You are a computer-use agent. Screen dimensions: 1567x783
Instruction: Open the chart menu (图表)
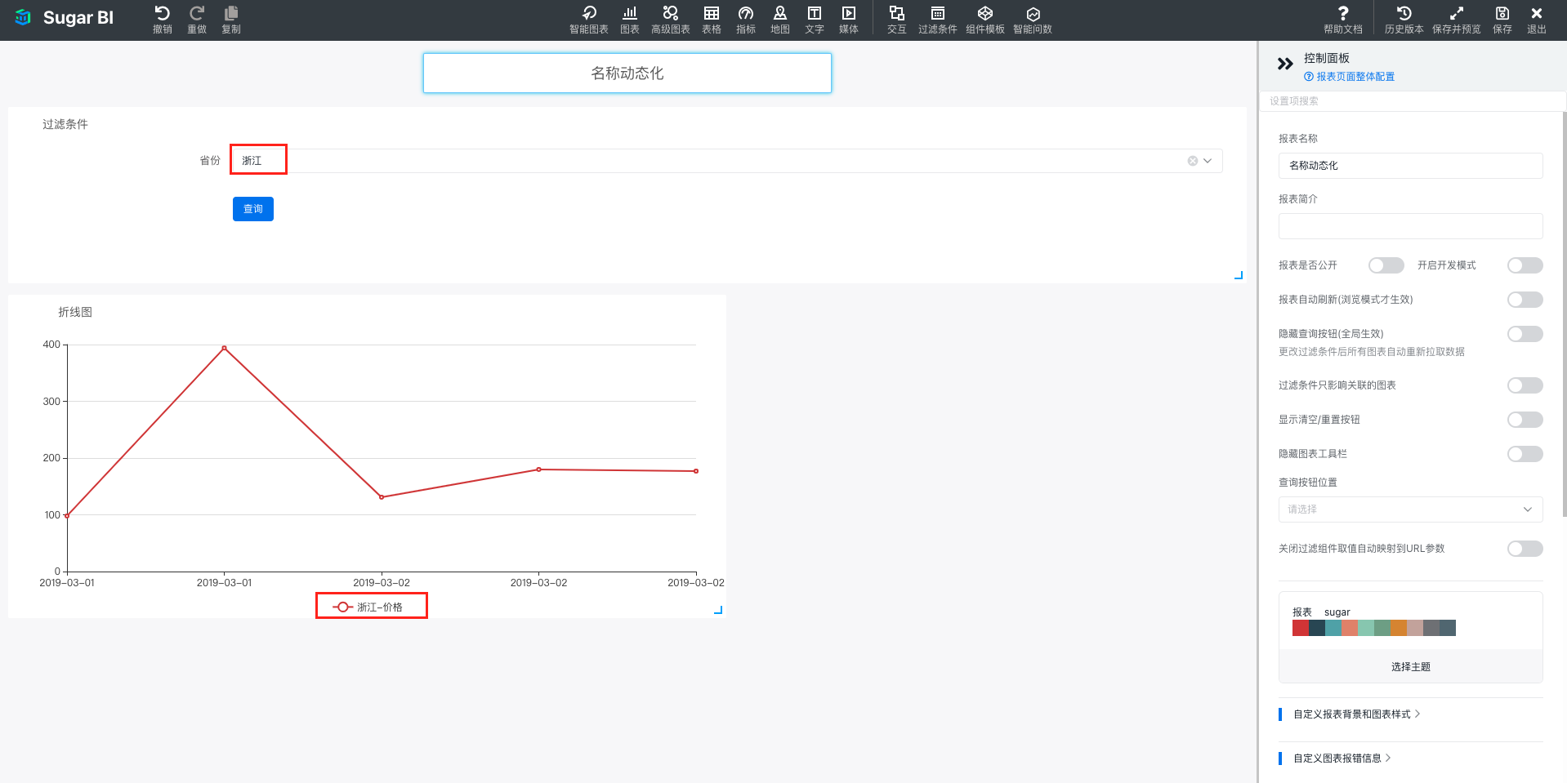pos(630,20)
